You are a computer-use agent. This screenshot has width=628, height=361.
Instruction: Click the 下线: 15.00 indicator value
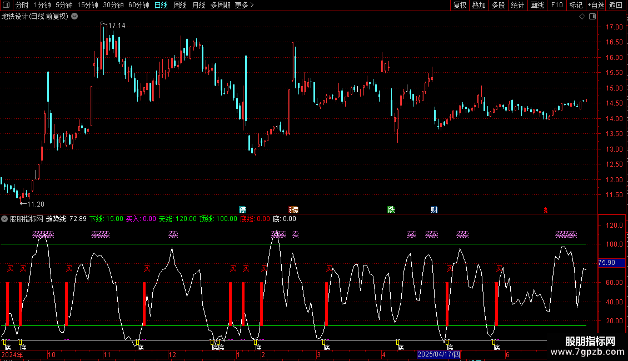(106, 219)
